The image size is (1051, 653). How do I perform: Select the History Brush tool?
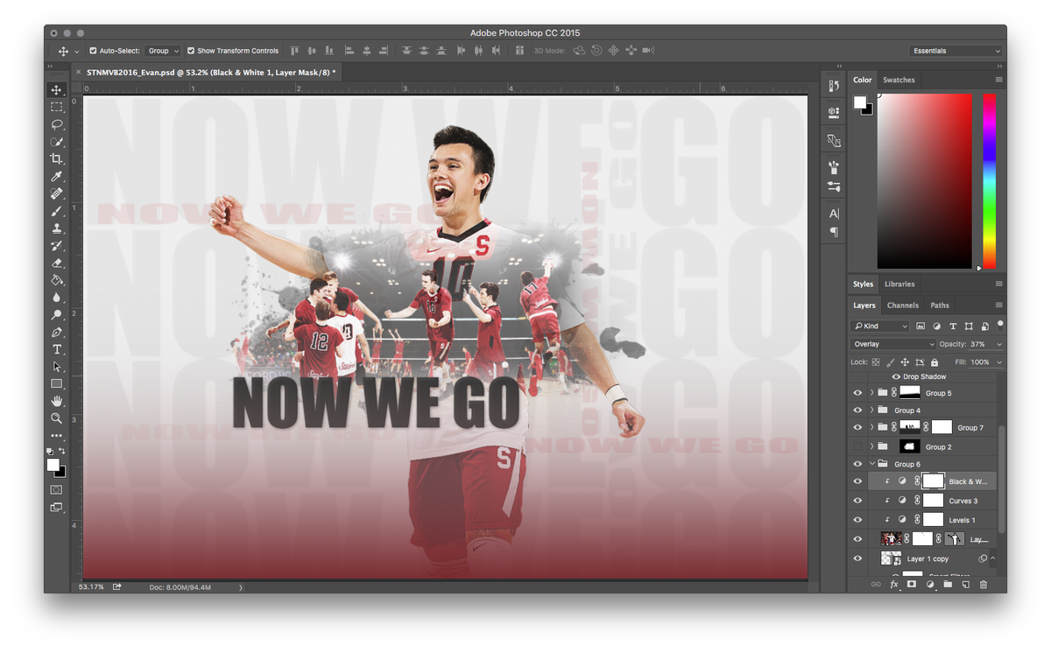pos(56,245)
